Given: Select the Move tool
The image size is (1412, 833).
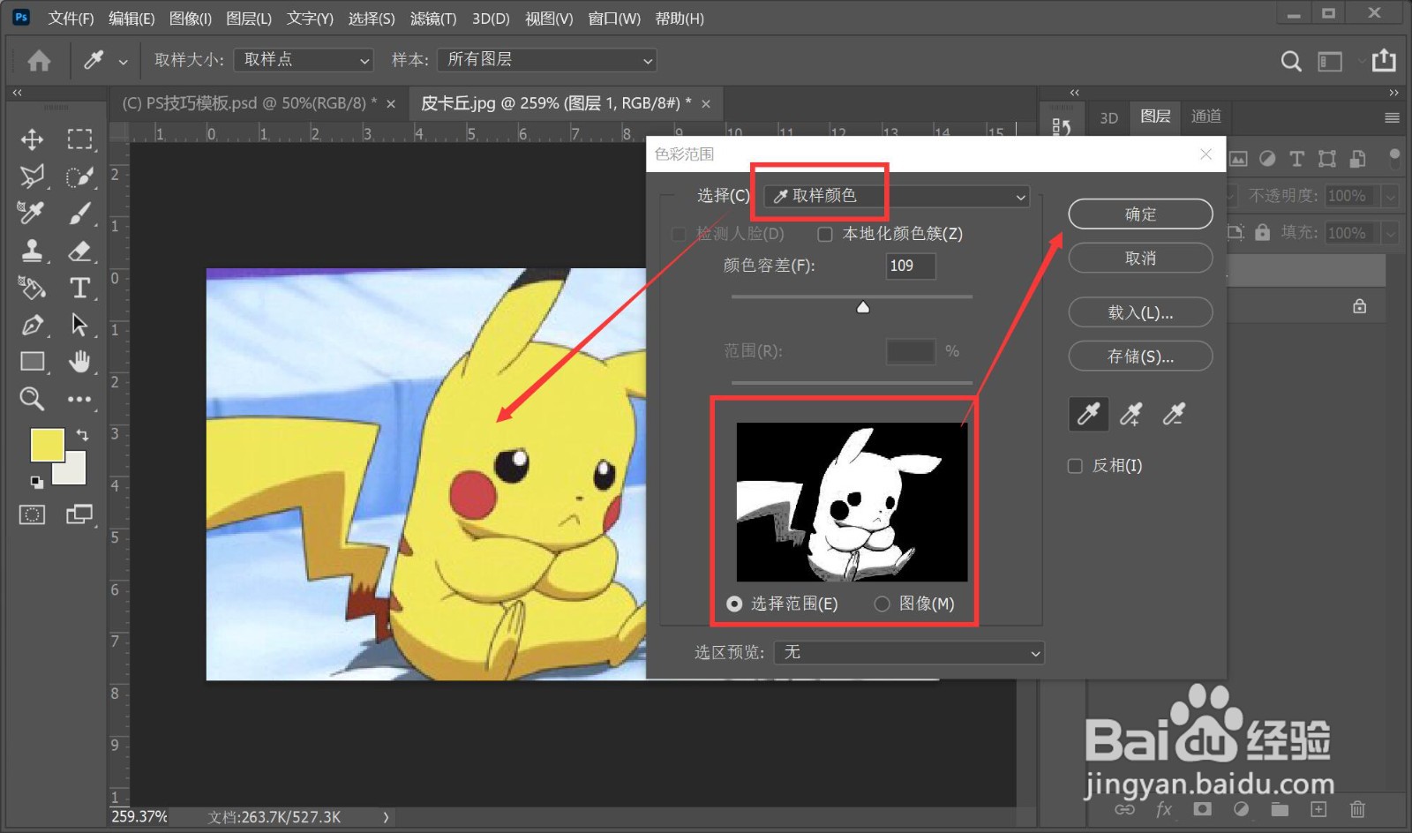Looking at the screenshot, I should 33,139.
